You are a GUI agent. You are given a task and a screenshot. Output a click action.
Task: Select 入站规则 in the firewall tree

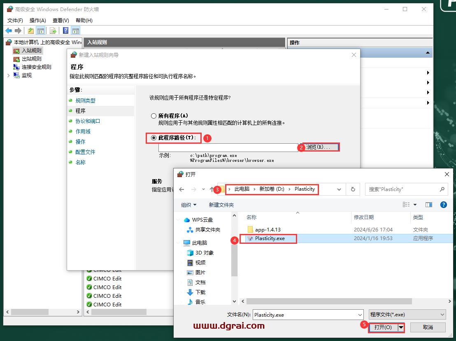coord(31,51)
